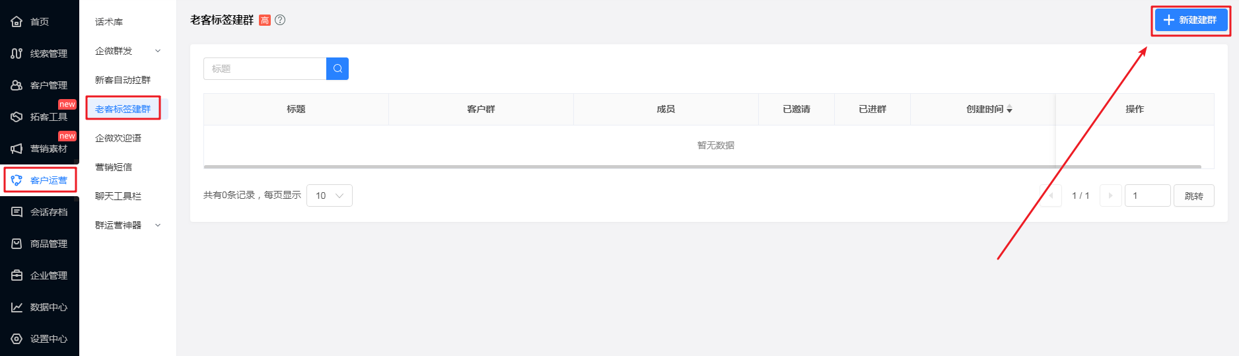Open the page size 10 dropdown
The width and height of the screenshot is (1239, 356).
pyautogui.click(x=330, y=196)
